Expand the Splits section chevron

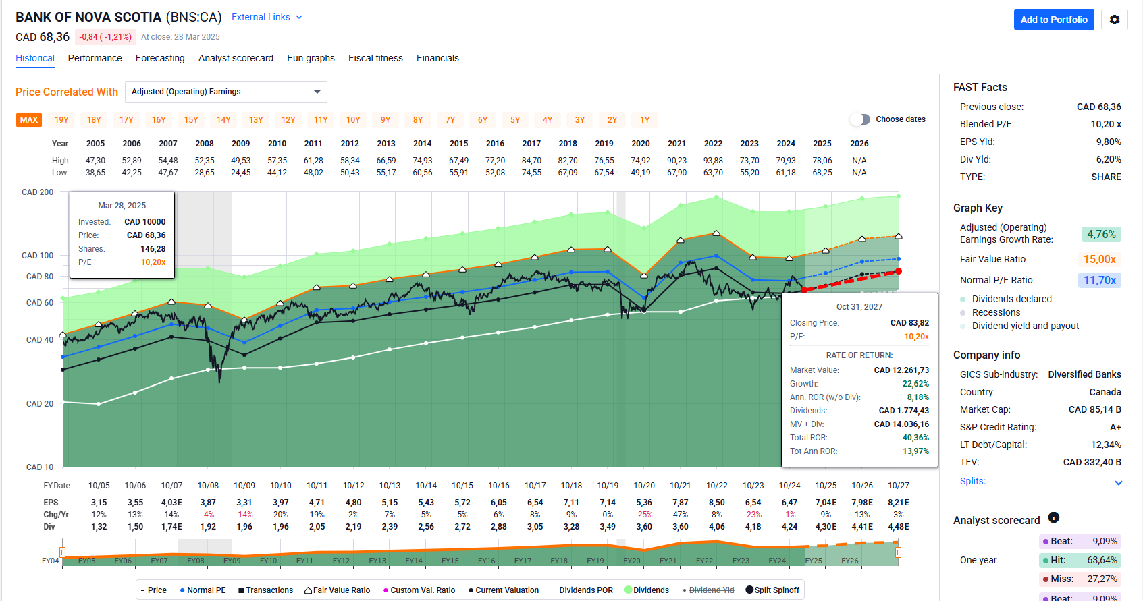coord(1118,482)
